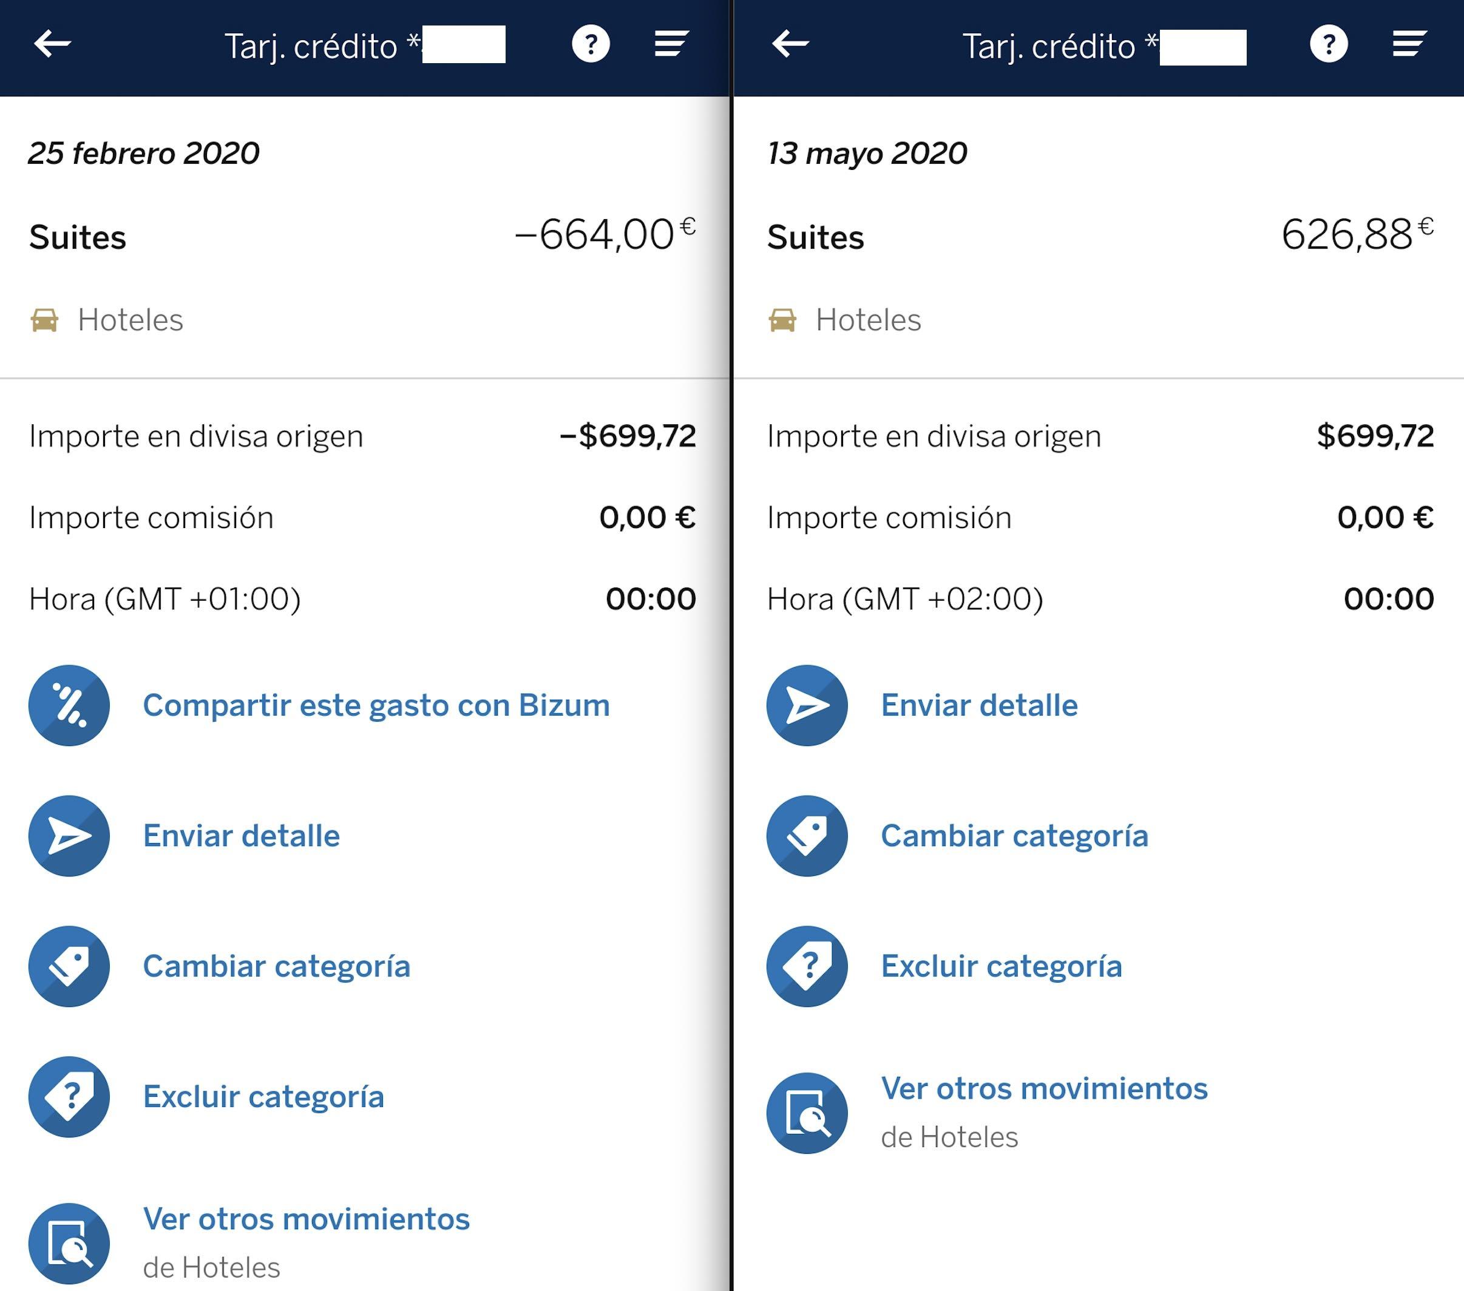Tap the search-document icon on the May transaction
Screen dimensions: 1464x1291
pos(807,1113)
